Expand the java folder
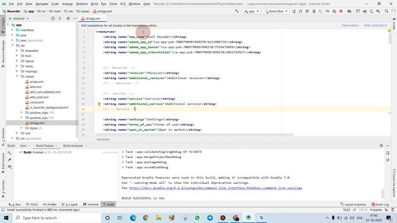This screenshot has height=223, width=397. [x=12, y=35]
